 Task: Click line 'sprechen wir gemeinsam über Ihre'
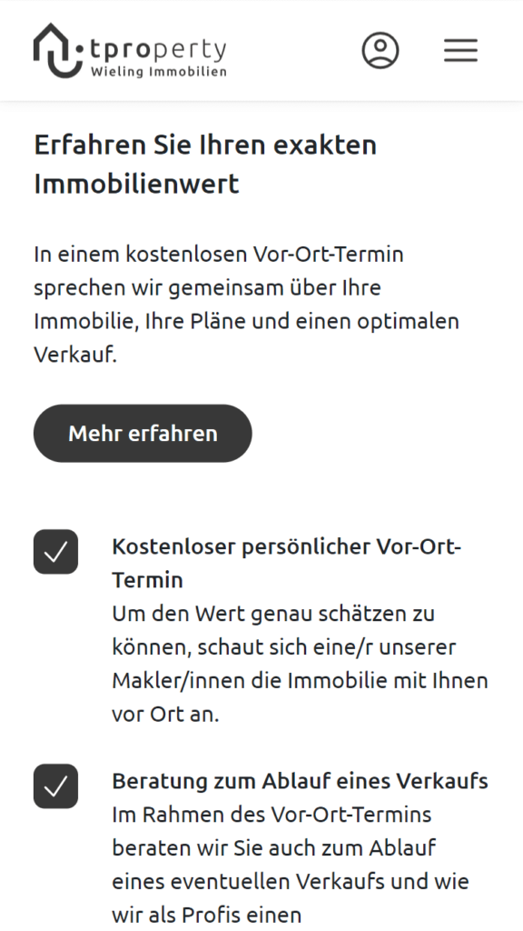tap(207, 288)
